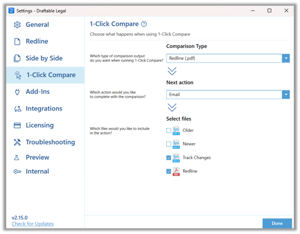Click the Newer DOCX file icon

(176, 144)
